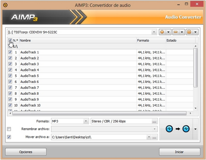This screenshot has width=206, height=160.
Task: Click the orange minus remove-files icon
Action: (176, 32)
